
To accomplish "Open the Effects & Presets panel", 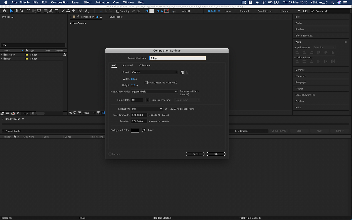I will coord(304,36).
